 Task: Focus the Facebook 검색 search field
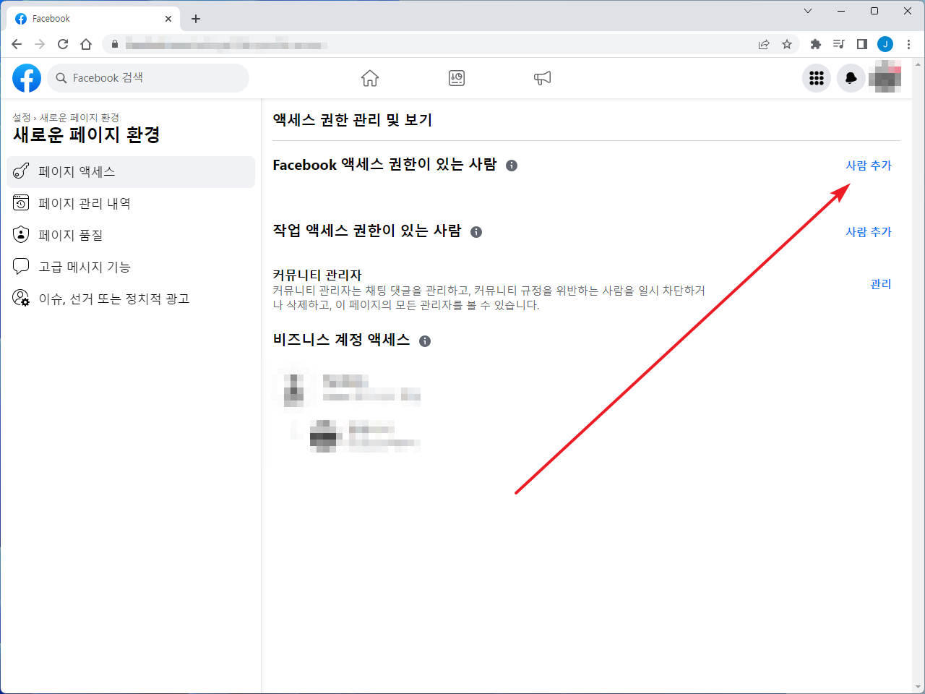(148, 78)
